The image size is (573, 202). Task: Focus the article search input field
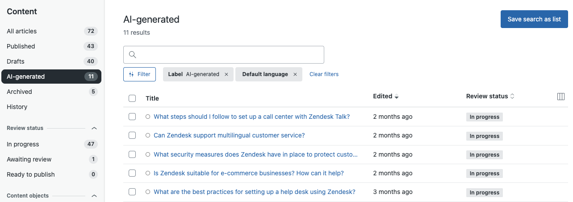(x=228, y=55)
